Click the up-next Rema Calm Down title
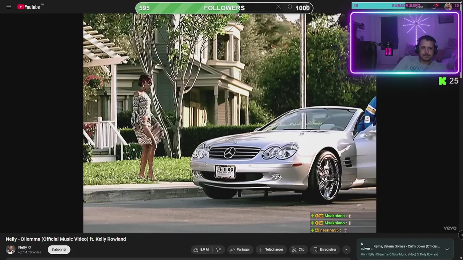463x260 pixels. tap(407, 246)
